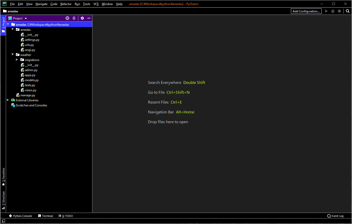The image size is (352, 224).
Task: Collapse the weather folder arrow
Action: tap(13, 55)
